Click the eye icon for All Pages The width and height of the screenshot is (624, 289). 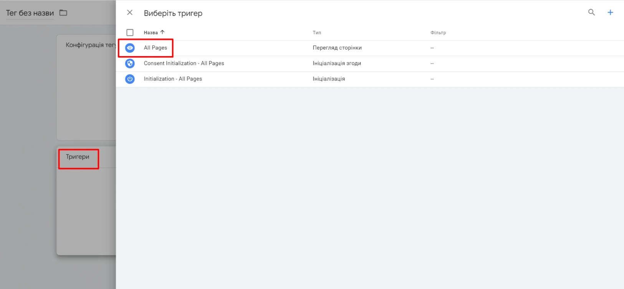[x=130, y=48]
